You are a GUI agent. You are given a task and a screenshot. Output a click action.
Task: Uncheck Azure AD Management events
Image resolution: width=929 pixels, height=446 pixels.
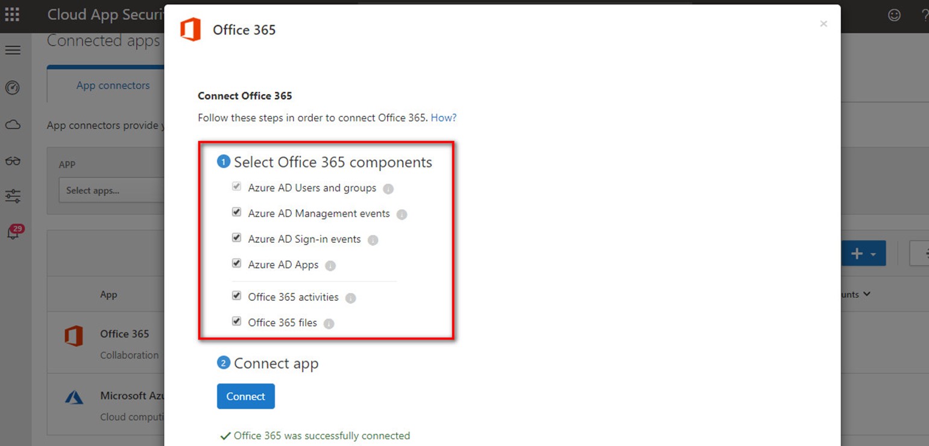[236, 212]
